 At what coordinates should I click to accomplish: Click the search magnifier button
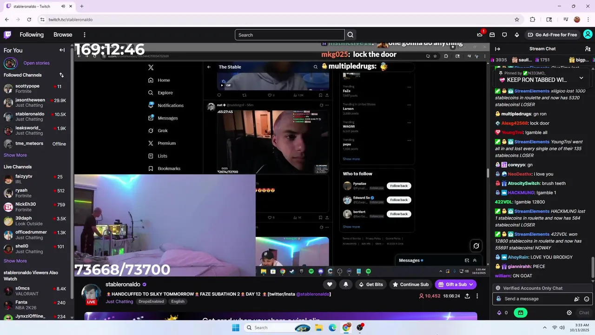tap(350, 35)
